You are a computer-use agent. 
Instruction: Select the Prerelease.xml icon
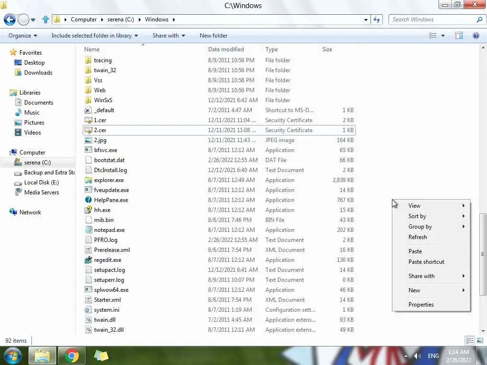pos(88,250)
